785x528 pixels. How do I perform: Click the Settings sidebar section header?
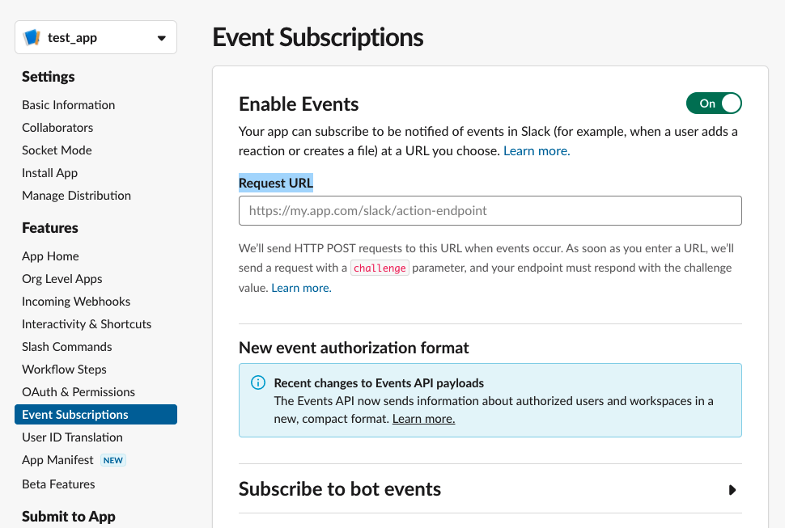48,77
